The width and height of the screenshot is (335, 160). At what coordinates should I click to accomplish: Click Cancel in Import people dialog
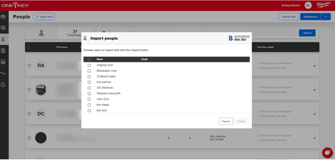(x=226, y=121)
